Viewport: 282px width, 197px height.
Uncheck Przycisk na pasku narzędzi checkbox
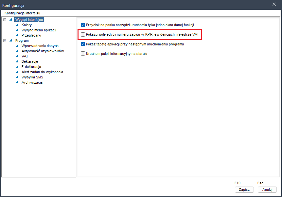coord(83,25)
